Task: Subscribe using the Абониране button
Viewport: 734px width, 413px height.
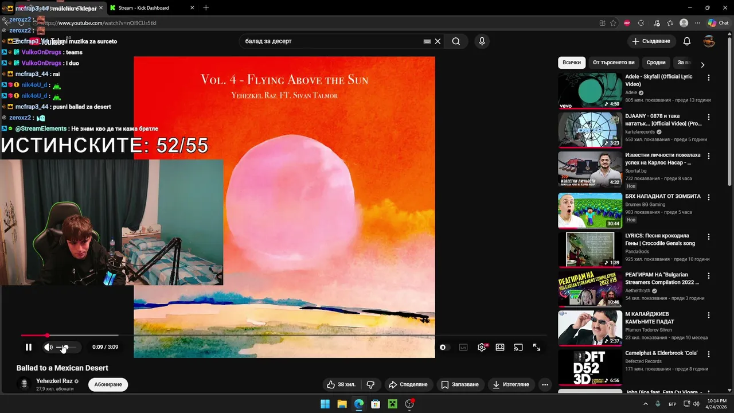Action: point(108,384)
